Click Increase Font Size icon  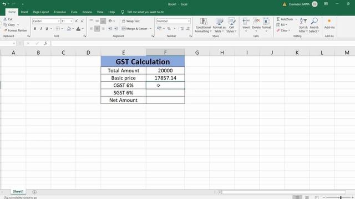77,21
